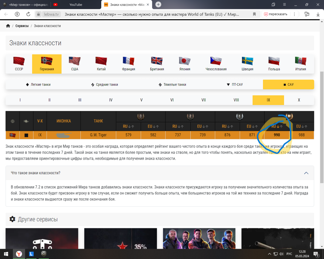Select the Франция flag
324x259 pixels.
129,61
